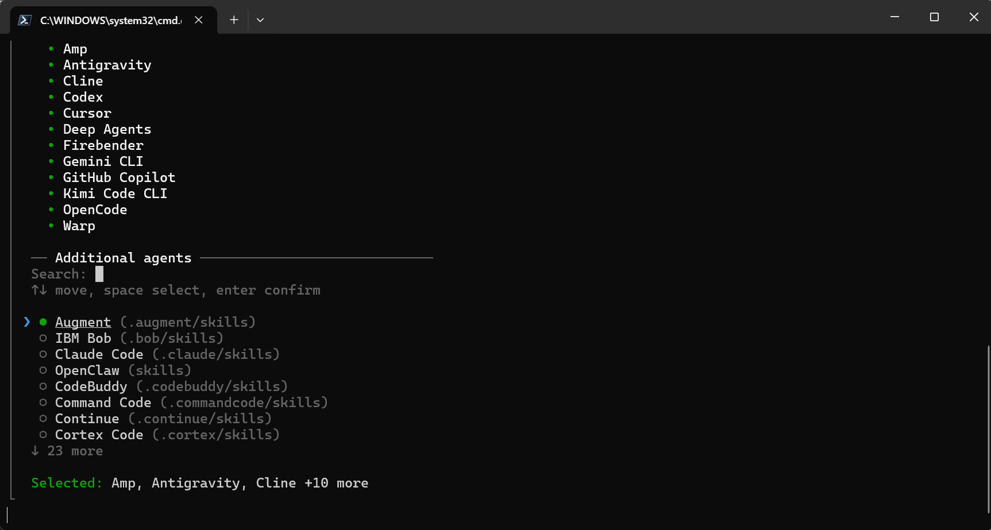
Task: Click the Firebender list entry
Action: [x=103, y=145]
